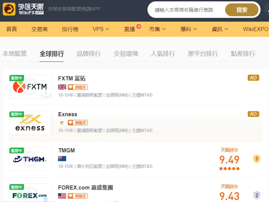Click the AD label on FXTM row
Image resolution: width=269 pixels, height=202 pixels.
click(253, 78)
